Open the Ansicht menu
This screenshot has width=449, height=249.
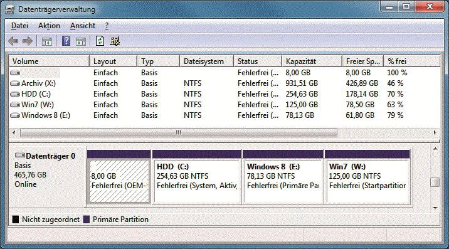[x=83, y=26]
